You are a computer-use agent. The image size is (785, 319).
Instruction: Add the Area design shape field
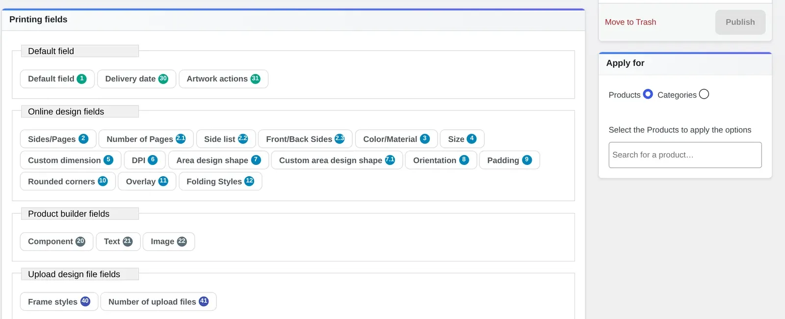218,160
